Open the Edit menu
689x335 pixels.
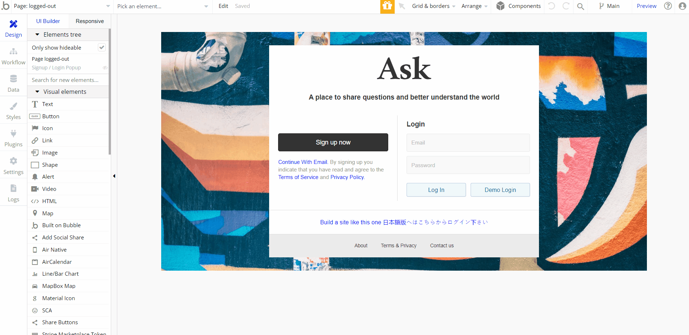pyautogui.click(x=223, y=6)
